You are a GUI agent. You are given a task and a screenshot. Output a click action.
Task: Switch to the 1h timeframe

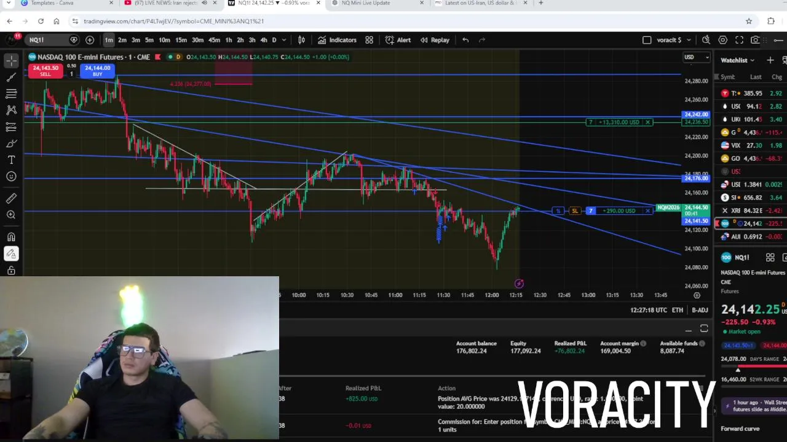229,40
